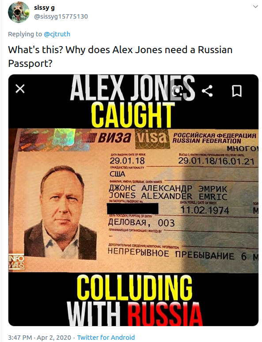Click the passport photo in visa image
The image size is (262, 342).
point(61,213)
